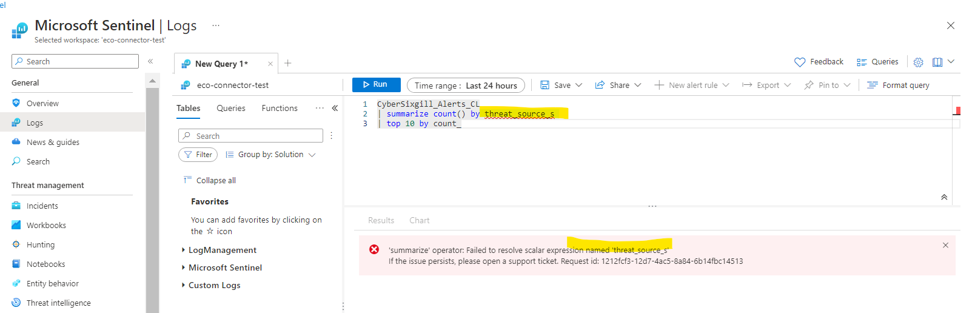This screenshot has width=972, height=313.
Task: Open vertical dots menu beside table search
Action: (332, 136)
